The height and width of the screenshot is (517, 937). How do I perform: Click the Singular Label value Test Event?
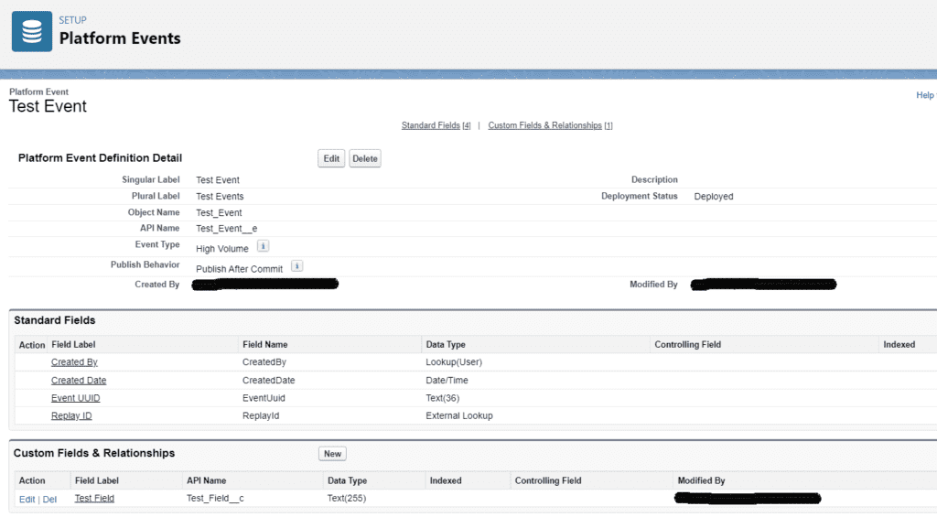(x=218, y=180)
